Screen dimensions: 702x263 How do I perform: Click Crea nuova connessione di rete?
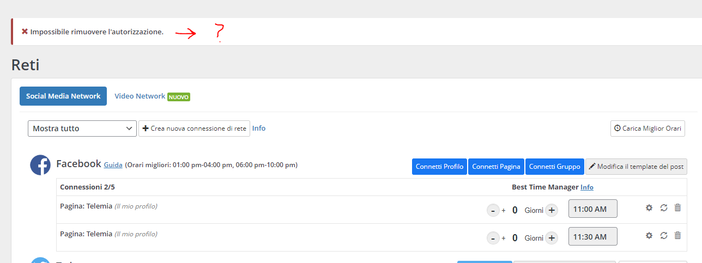coord(194,129)
